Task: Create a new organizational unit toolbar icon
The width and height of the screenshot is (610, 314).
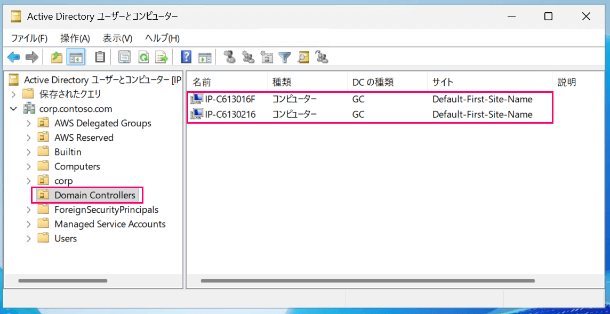Action: (267, 58)
